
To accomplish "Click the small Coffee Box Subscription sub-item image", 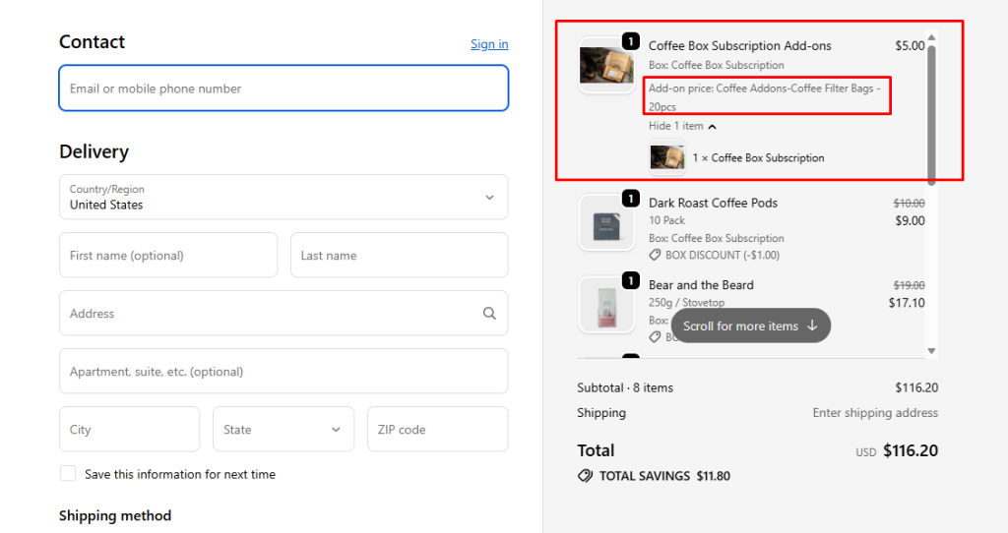I will (667, 157).
